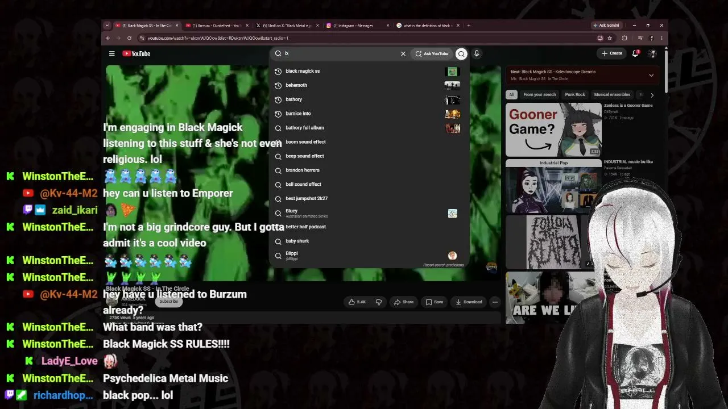The image size is (728, 409).
Task: Open the browser extensions puzzle icon
Action: click(624, 38)
